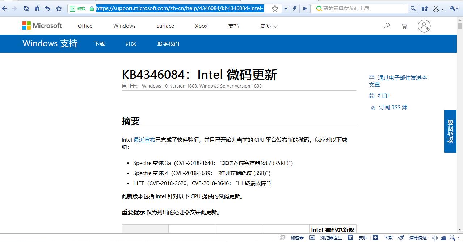Open 社区 in the Windows 支持 bar
This screenshot has height=242, width=463.
click(x=130, y=44)
